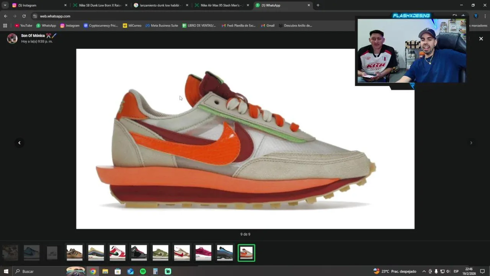Open the tab search dropdown

5,5
